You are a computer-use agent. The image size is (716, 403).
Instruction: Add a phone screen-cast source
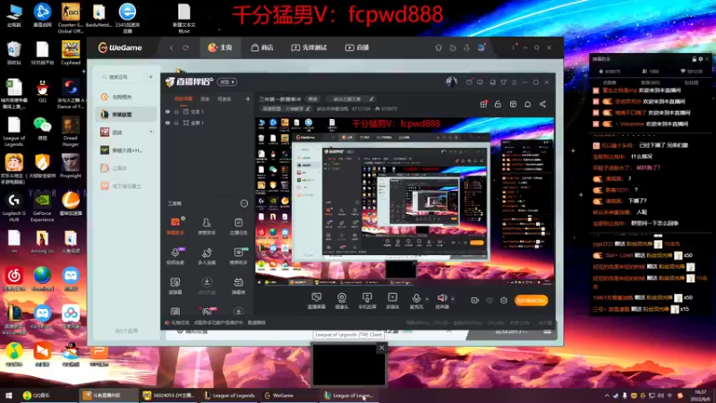[367, 301]
